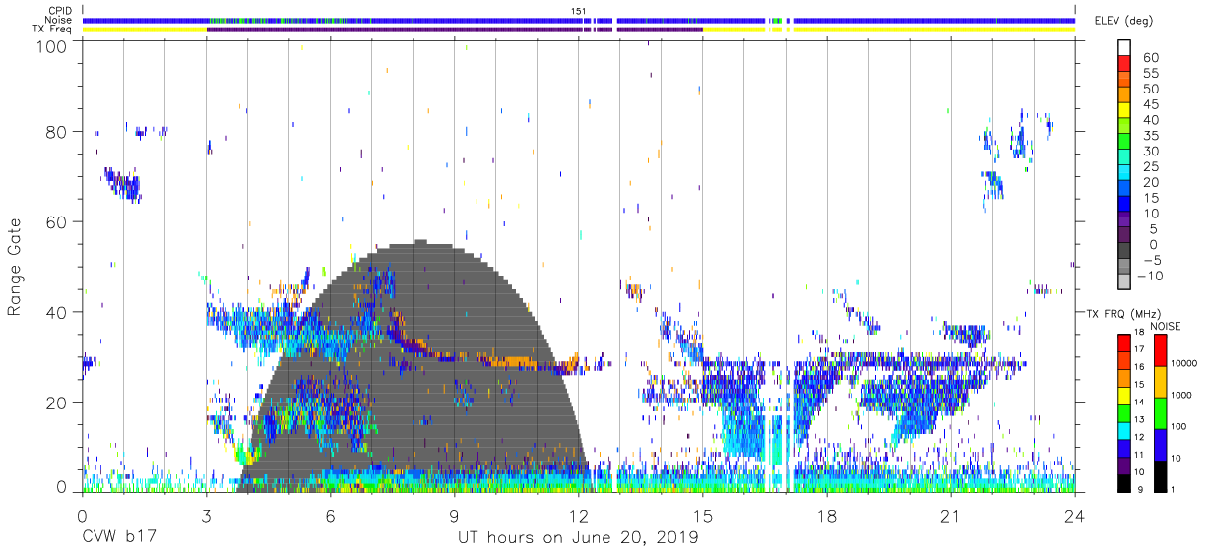Pick the green noise segment between 1000 and 100

point(1159,411)
